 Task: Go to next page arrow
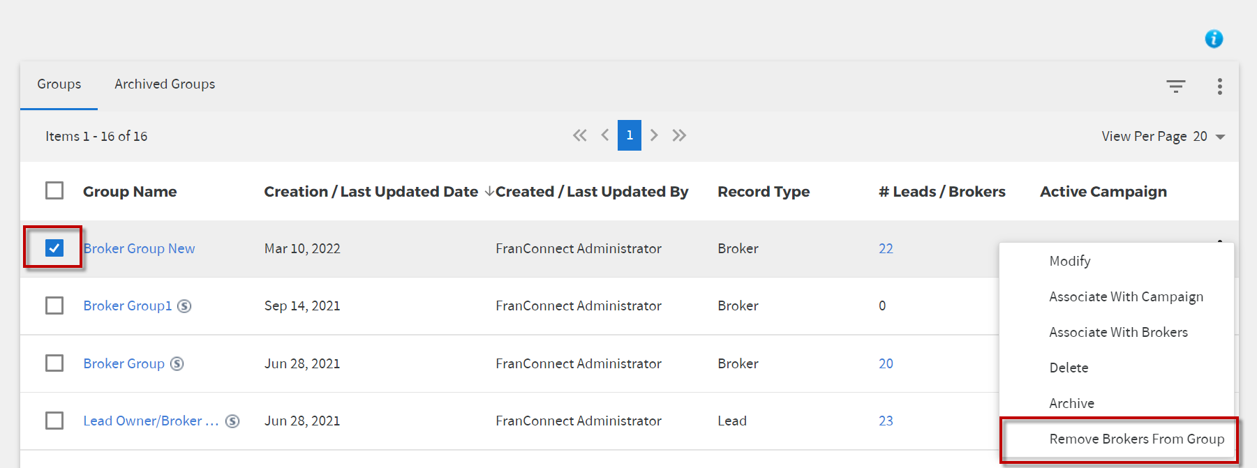(x=654, y=135)
